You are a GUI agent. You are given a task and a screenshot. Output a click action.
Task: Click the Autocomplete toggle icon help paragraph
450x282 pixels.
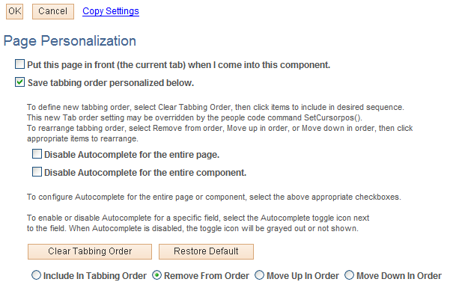click(198, 223)
